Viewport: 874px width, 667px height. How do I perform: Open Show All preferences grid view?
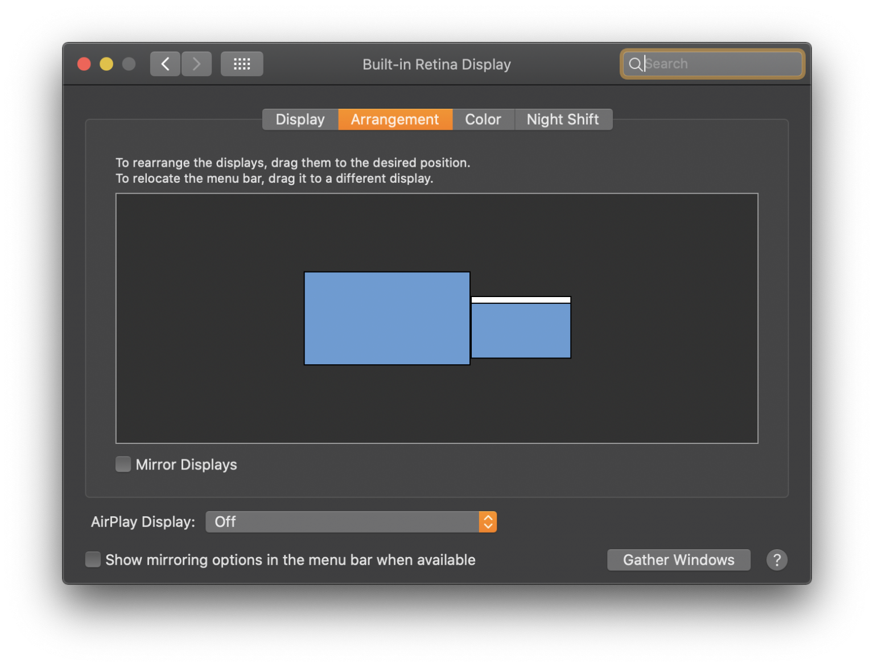(242, 64)
